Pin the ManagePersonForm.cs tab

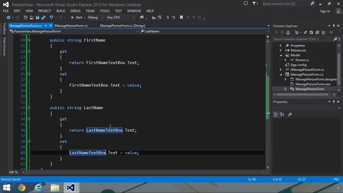pyautogui.click(x=46, y=26)
